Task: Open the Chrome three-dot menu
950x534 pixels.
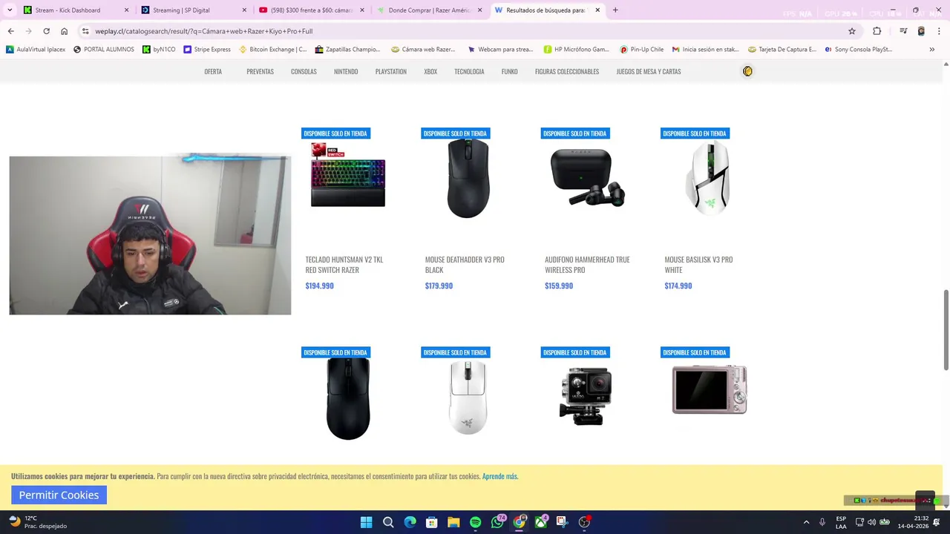Action: point(939,31)
